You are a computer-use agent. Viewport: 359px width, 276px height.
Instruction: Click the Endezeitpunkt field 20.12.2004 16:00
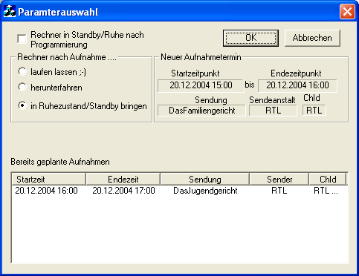click(297, 85)
